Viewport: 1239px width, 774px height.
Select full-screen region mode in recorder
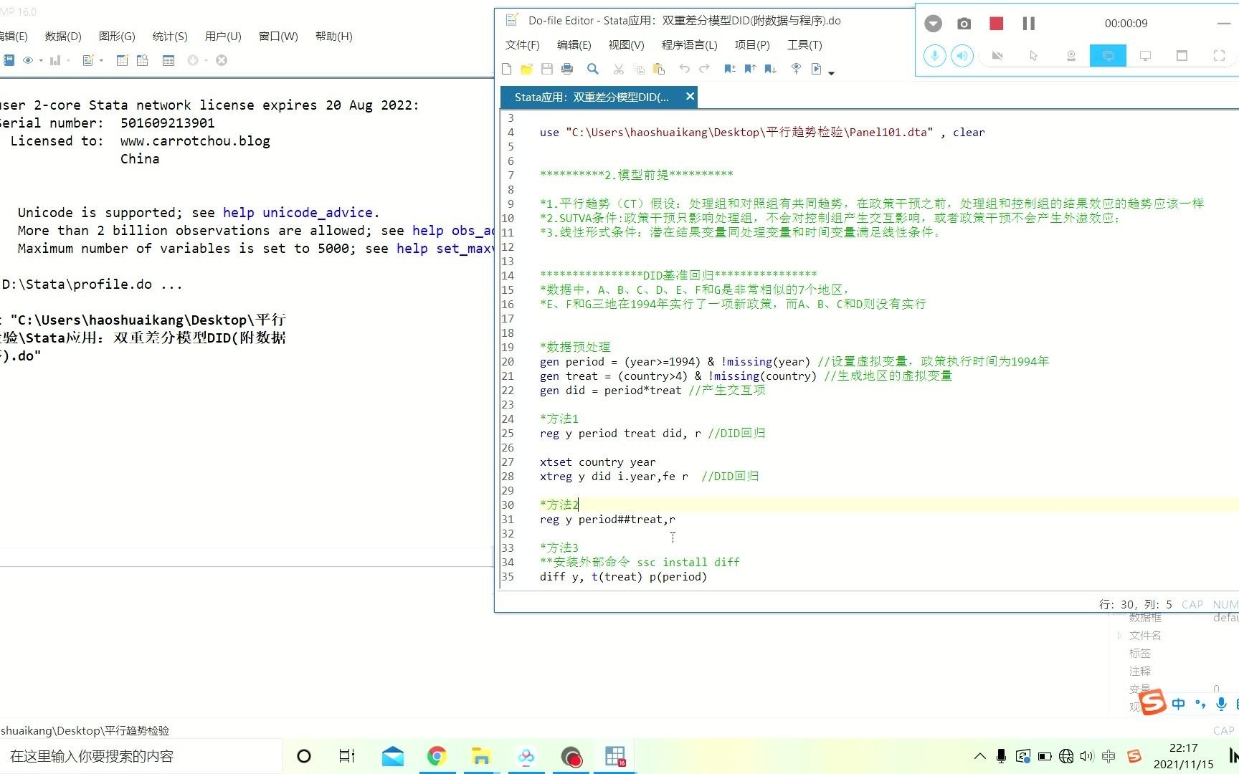tap(1219, 56)
